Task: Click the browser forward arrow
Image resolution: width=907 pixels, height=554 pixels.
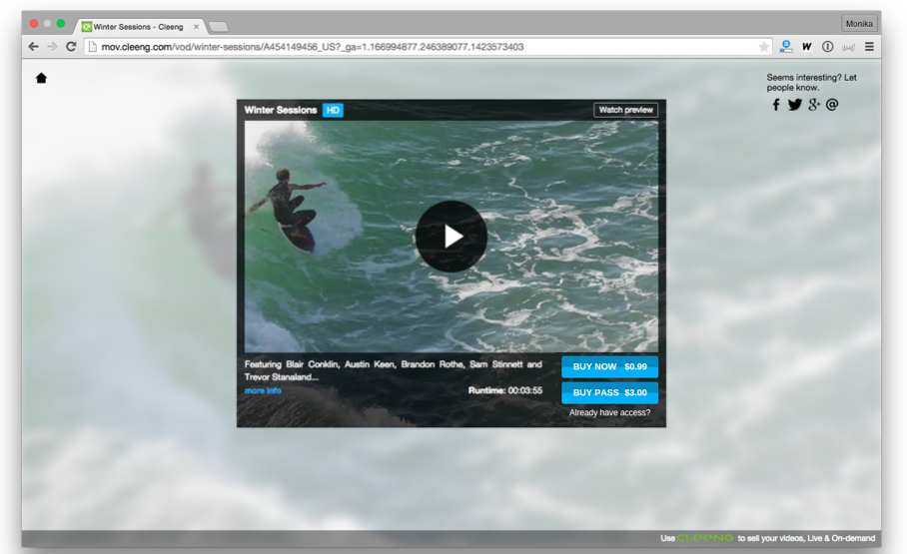Action: click(52, 47)
